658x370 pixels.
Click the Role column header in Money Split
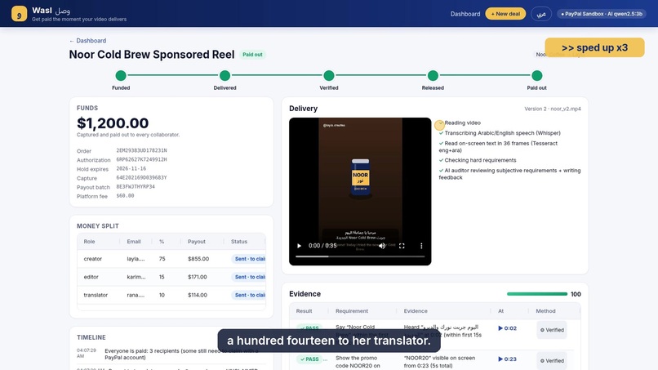89,242
